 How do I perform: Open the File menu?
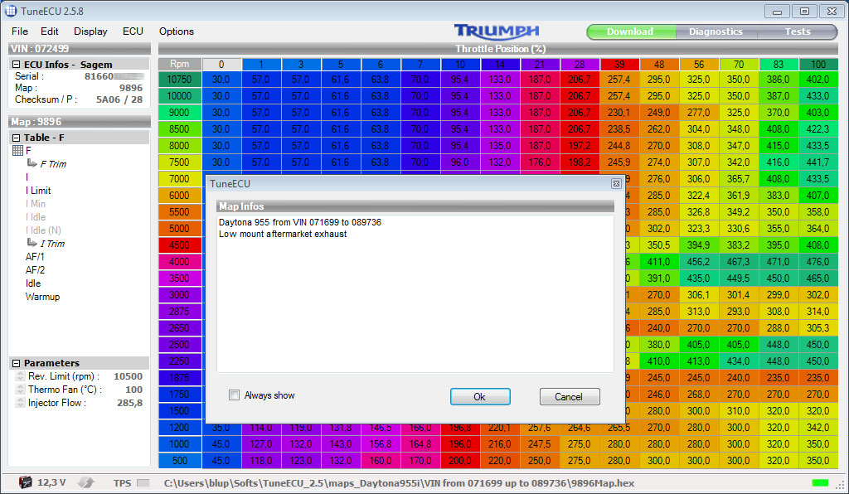tap(20, 31)
